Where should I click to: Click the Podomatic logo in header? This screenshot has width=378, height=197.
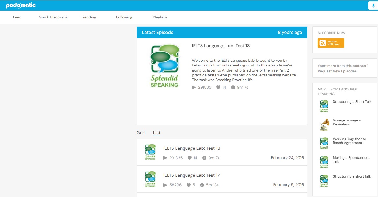click(x=21, y=5)
